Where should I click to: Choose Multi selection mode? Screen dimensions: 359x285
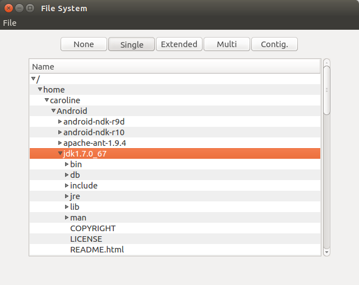(227, 44)
